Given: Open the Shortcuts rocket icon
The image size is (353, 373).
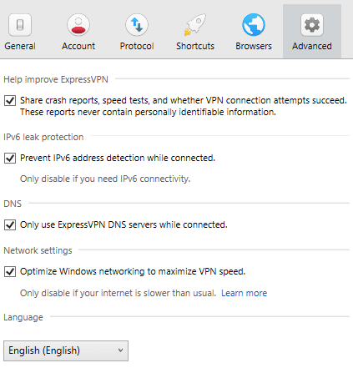Looking at the screenshot, I should [195, 25].
